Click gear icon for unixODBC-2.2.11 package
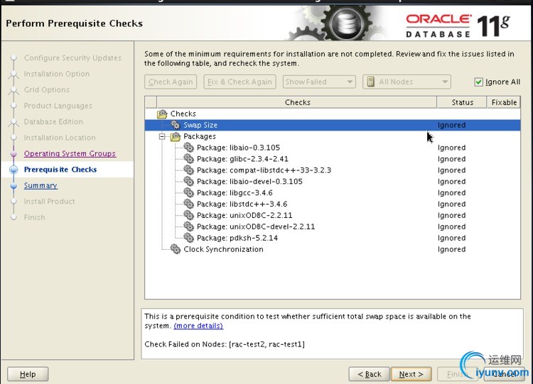This screenshot has width=533, height=384. click(x=188, y=215)
